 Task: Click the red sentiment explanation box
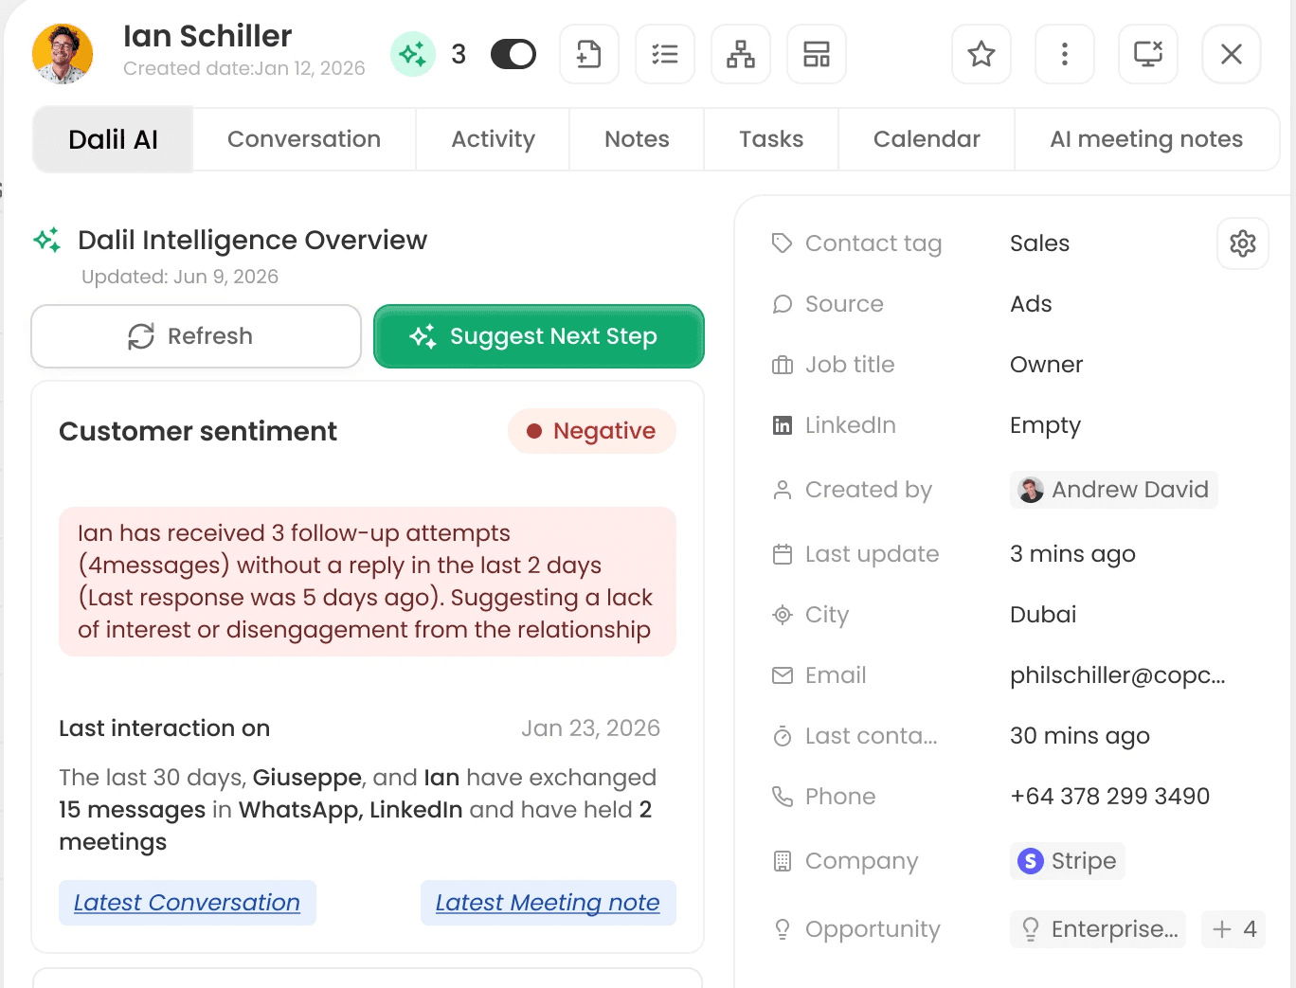tap(368, 582)
